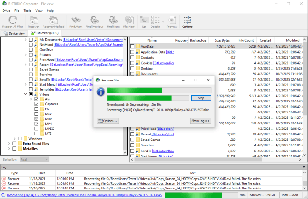
Task: Click the upper recovery progress bar
Action: pyautogui.click(x=159, y=90)
